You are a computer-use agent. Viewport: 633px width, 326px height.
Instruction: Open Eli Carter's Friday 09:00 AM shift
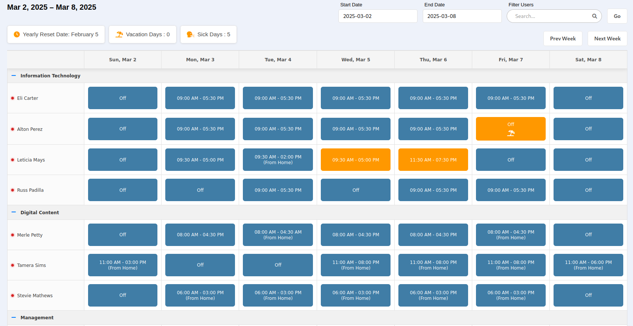coord(511,98)
